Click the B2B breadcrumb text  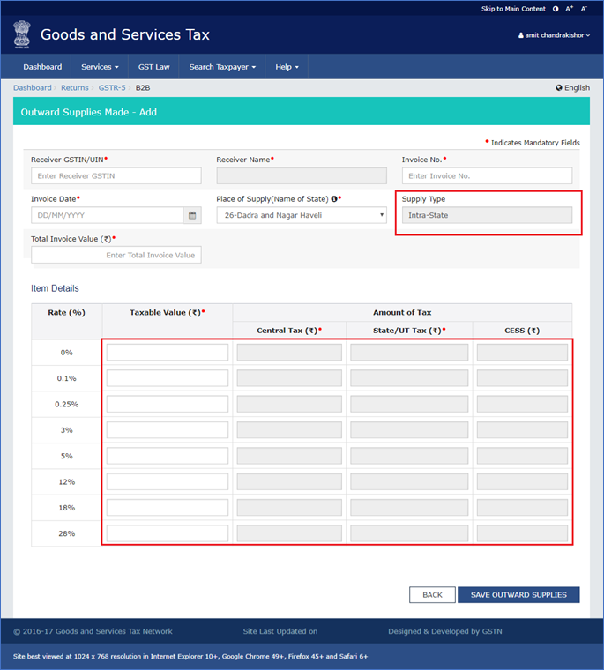click(x=143, y=87)
